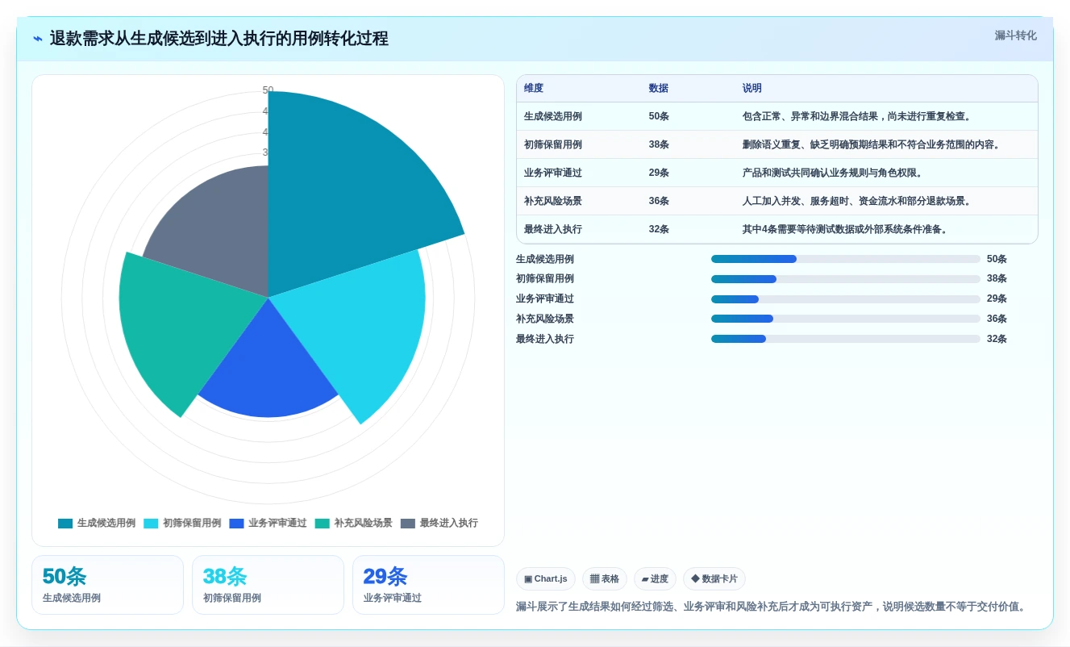Click description starting 其中4条需要等待
Viewport: 1070px width, 647px height.
click(846, 229)
